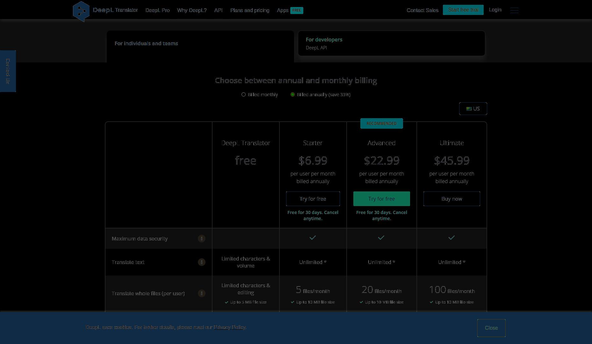The height and width of the screenshot is (344, 592).
Task: Click the $45.99 Ultimate price
Action: [x=451, y=161]
